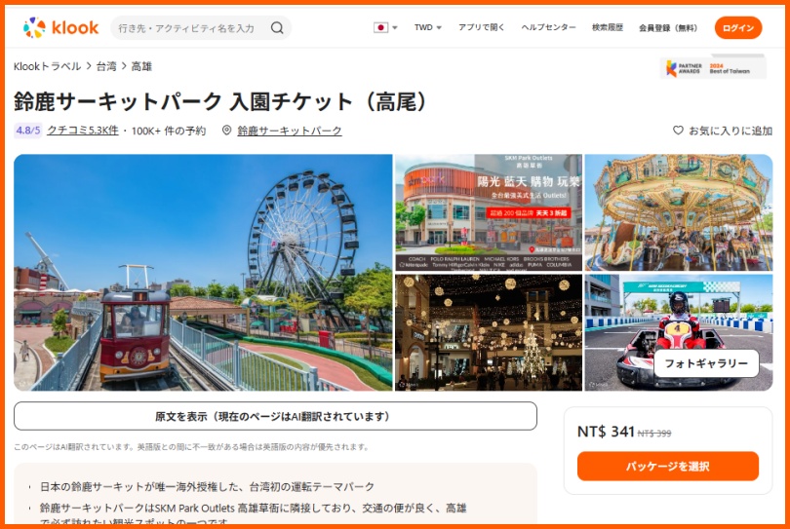Open the carousel photo
Viewport: 790px width, 529px height.
[x=678, y=212]
